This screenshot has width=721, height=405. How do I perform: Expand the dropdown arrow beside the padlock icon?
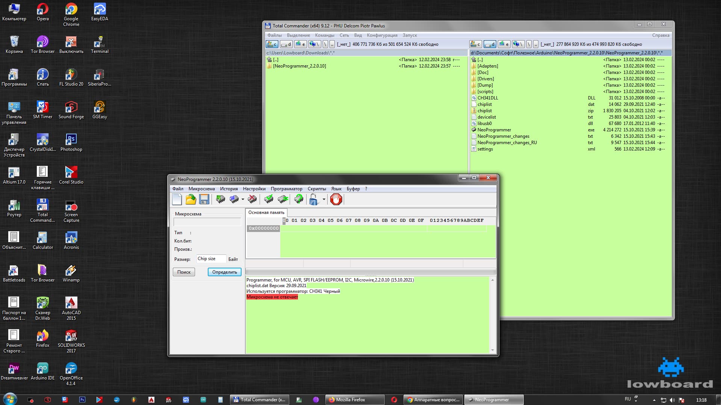click(323, 199)
